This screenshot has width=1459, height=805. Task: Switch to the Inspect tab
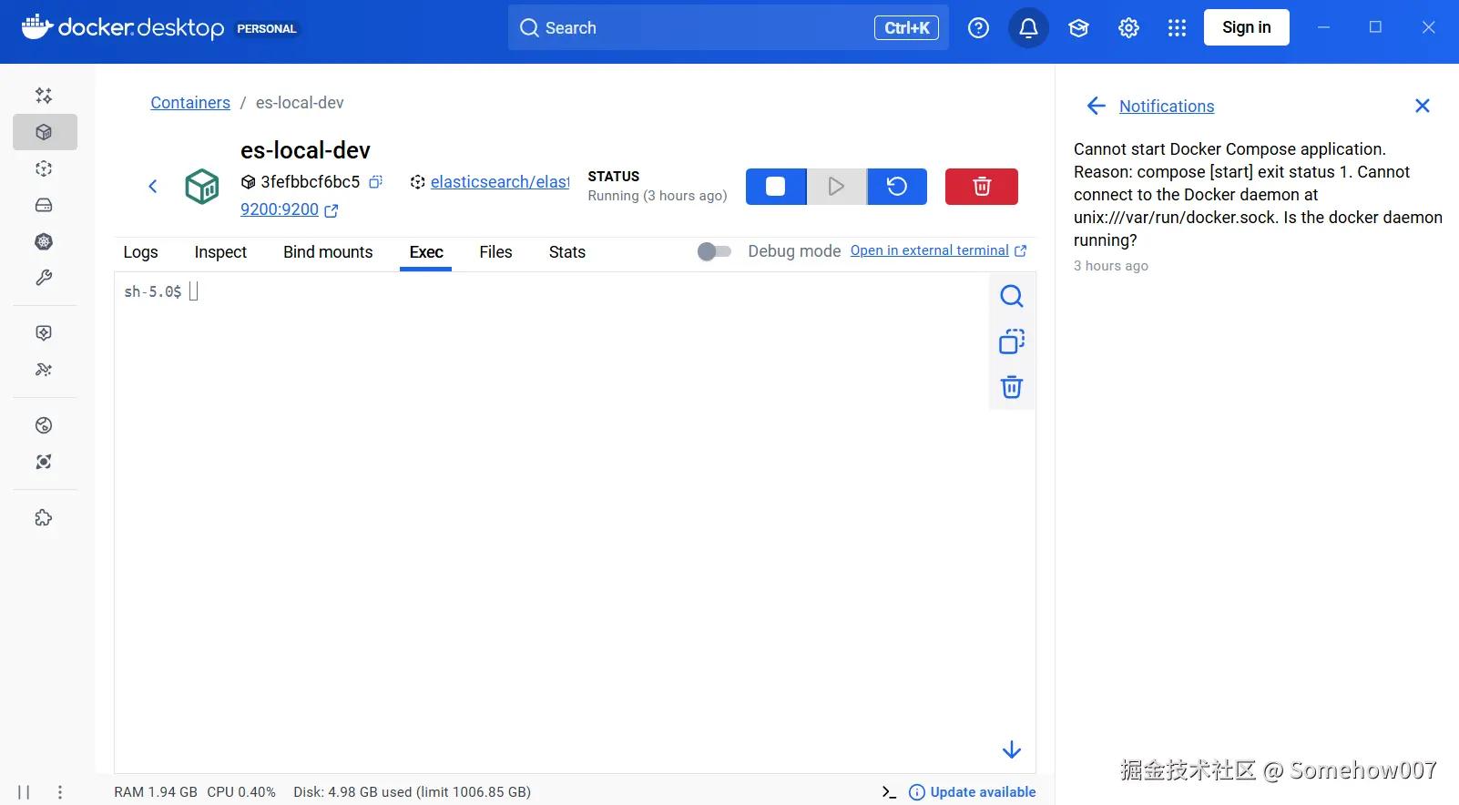220,252
